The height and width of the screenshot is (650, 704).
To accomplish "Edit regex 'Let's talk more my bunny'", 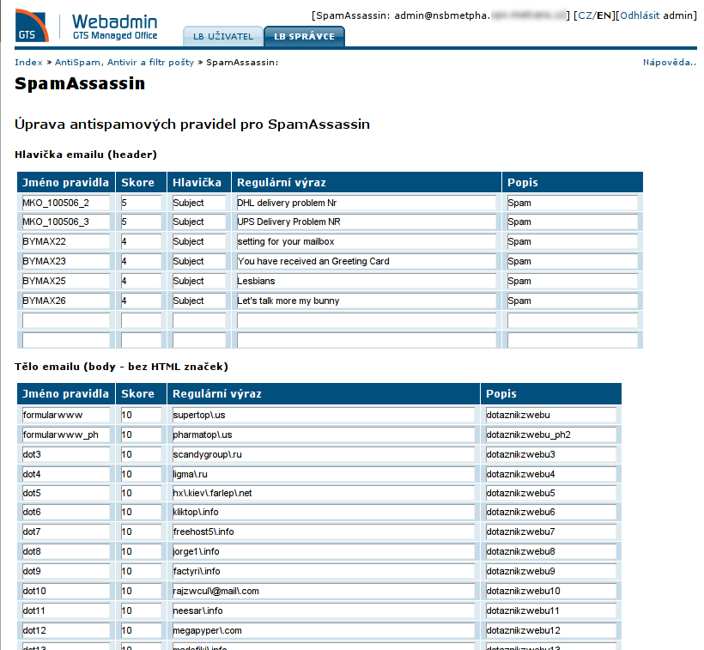I will 367,301.
